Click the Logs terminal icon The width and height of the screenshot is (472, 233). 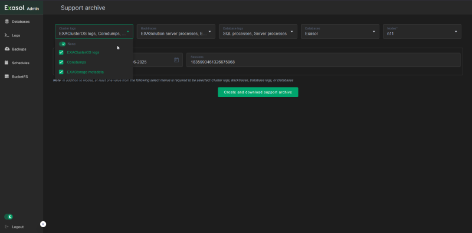point(7,35)
